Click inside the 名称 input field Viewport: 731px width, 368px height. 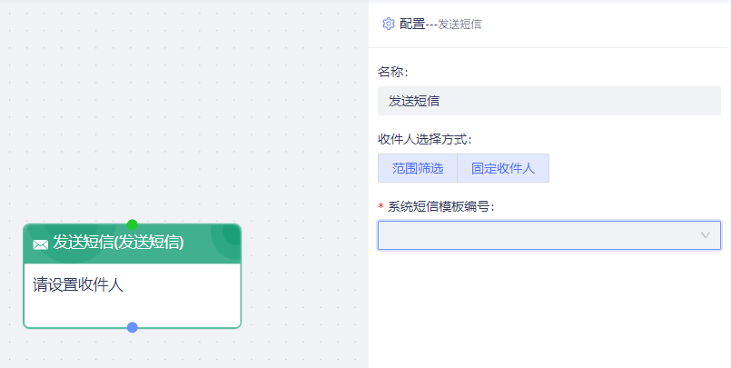click(548, 101)
